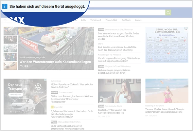Viewport: 193px width, 131px height.
Task: Click the 'Mobbing in TV-Show' label
Action: point(154,106)
